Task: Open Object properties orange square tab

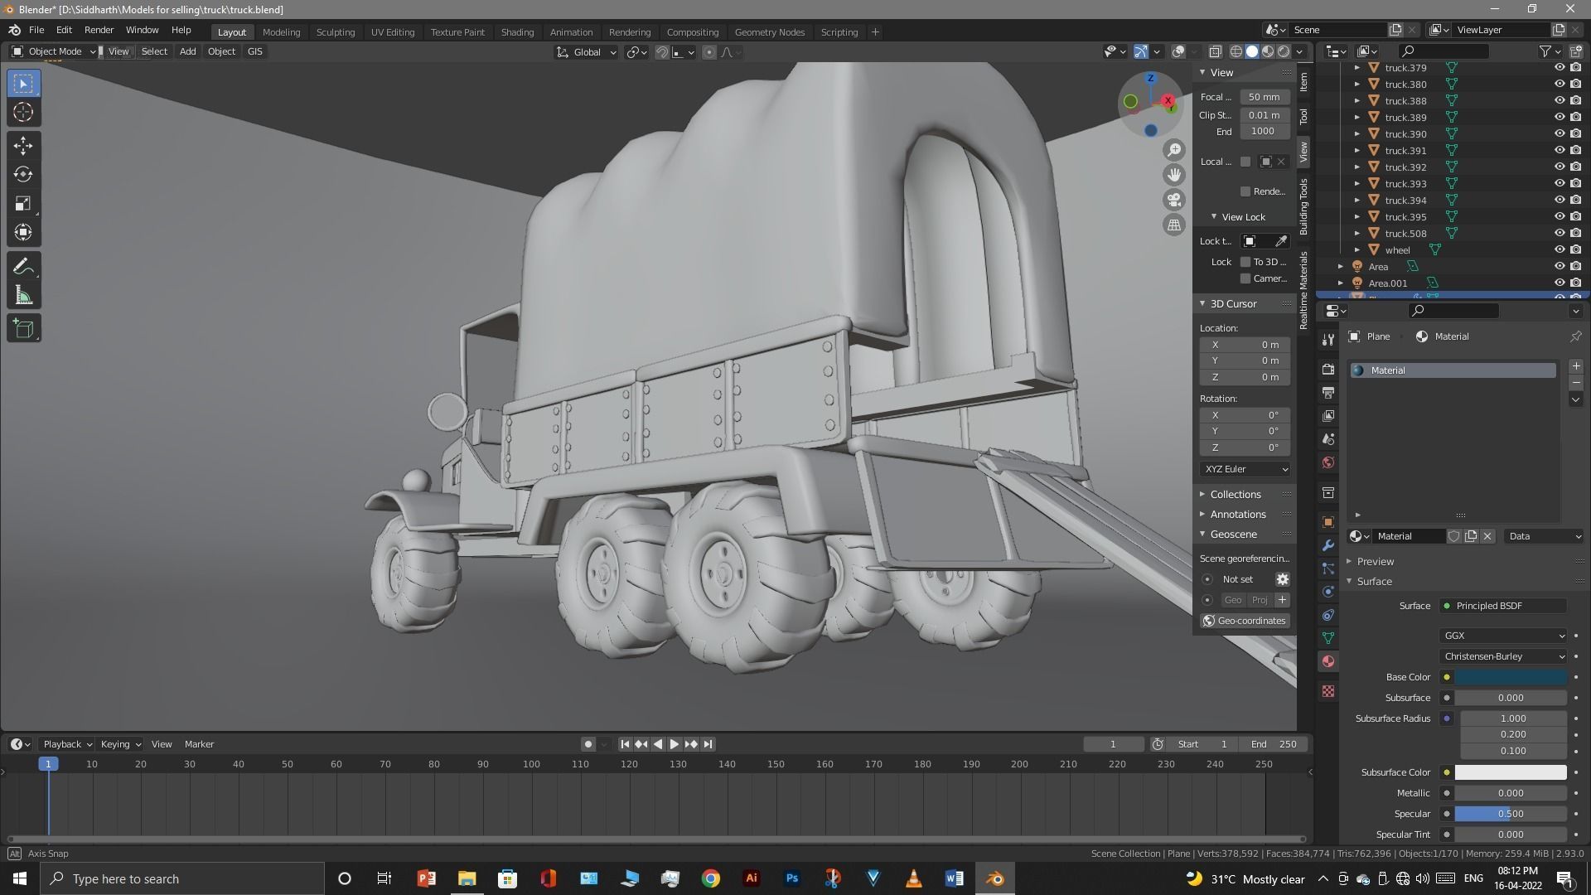Action: 1328,522
